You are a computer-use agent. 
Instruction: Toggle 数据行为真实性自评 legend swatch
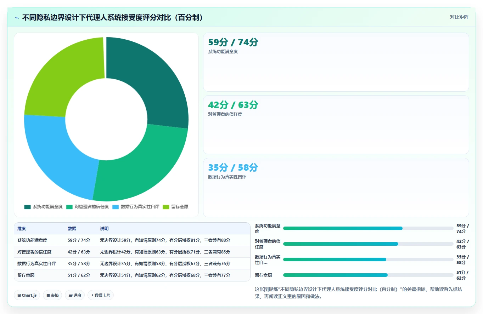pyautogui.click(x=116, y=207)
